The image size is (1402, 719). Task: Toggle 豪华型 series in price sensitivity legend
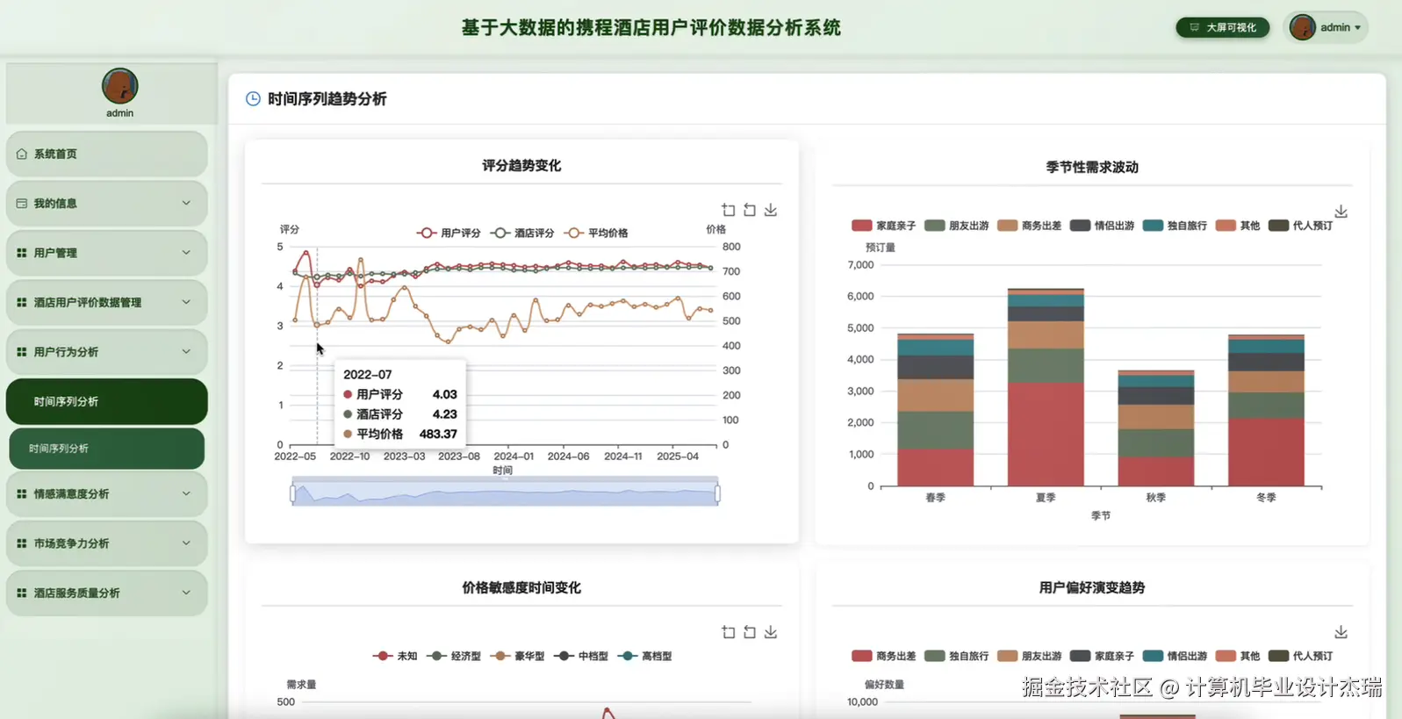517,656
